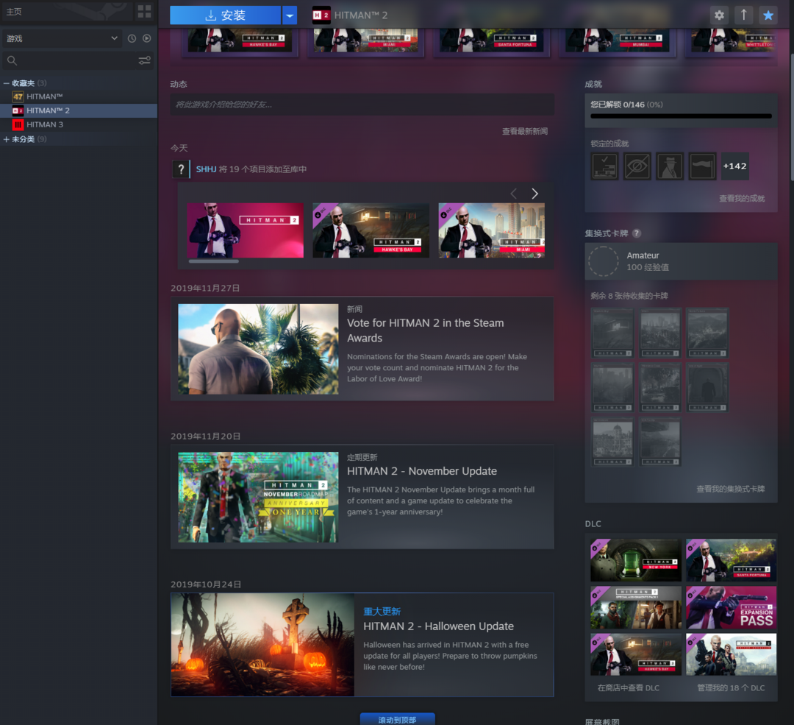Open the install options dropdown arrow
Image resolution: width=794 pixels, height=725 pixels.
click(x=290, y=15)
